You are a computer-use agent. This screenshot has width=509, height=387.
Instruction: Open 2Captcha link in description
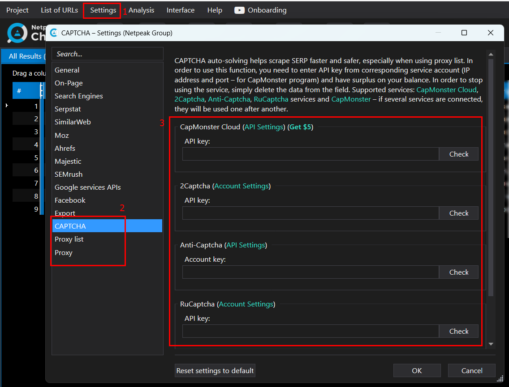(x=189, y=99)
